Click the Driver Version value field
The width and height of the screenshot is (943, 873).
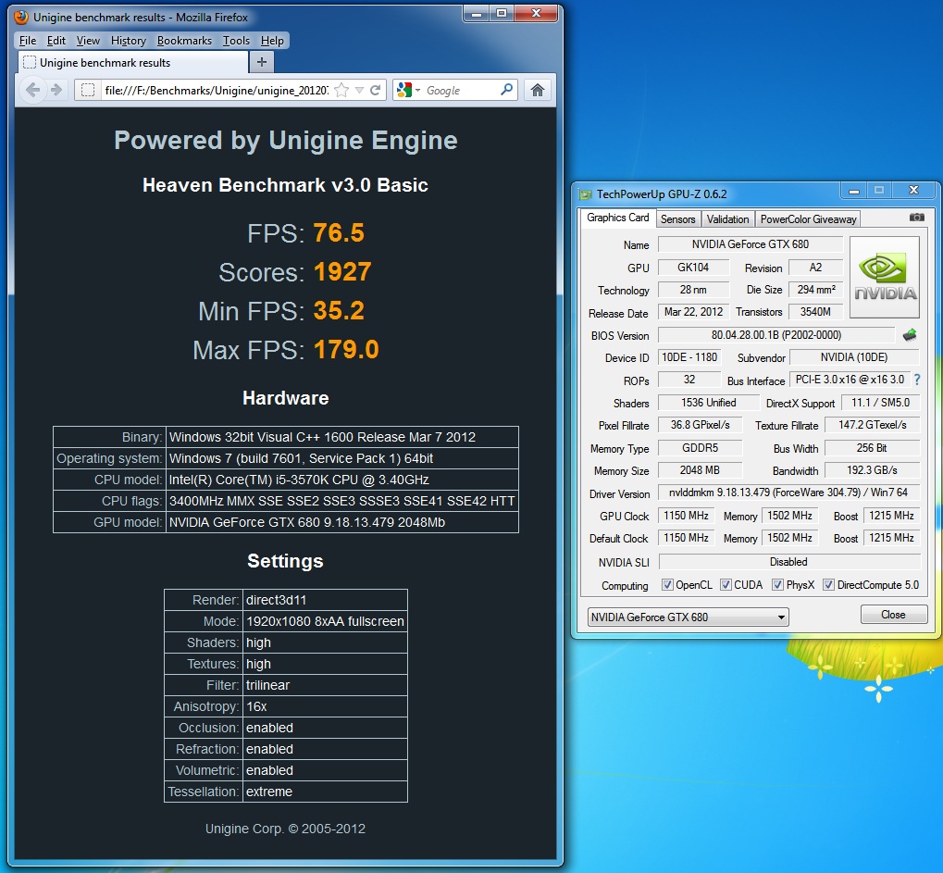coord(788,493)
